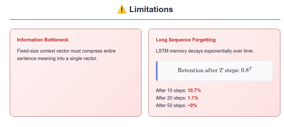Click the 'LSTM memory decays exponentially' sentence
The width and height of the screenshot is (284, 127).
(205, 51)
